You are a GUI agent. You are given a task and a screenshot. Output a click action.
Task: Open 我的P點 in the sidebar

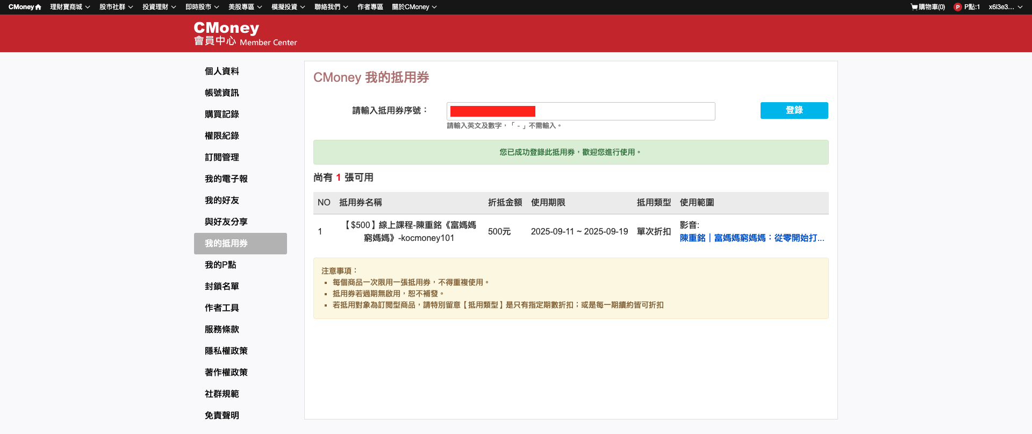pyautogui.click(x=220, y=265)
